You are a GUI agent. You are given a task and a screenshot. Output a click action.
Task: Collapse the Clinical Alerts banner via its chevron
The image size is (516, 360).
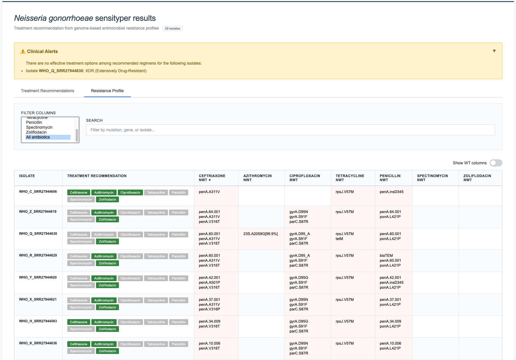pos(494,51)
